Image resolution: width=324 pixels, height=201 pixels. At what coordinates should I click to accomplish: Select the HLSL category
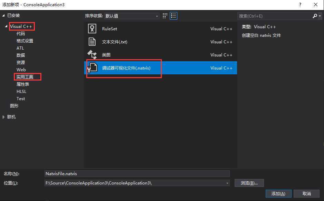tap(21, 91)
